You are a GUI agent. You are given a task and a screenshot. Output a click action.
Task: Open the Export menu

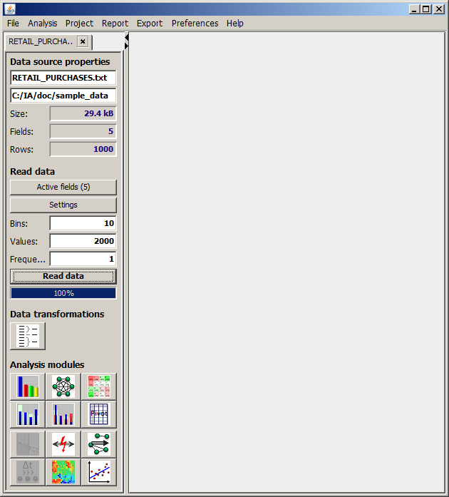click(150, 23)
